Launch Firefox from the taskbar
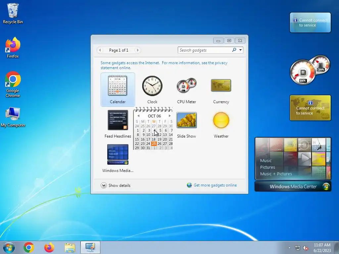This screenshot has height=254, width=339. coord(49,247)
